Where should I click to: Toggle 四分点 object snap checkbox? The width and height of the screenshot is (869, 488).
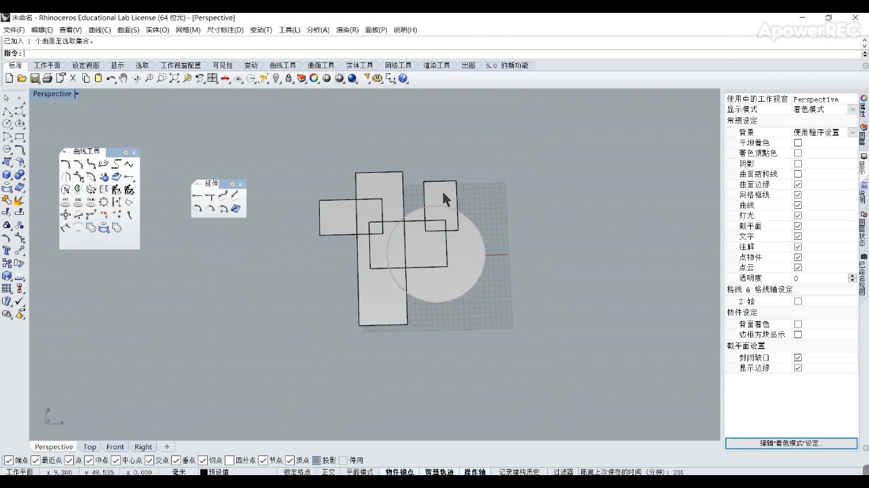[x=229, y=460]
